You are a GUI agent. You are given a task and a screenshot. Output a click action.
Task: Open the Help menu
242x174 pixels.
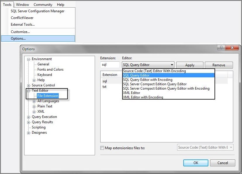click(61, 5)
